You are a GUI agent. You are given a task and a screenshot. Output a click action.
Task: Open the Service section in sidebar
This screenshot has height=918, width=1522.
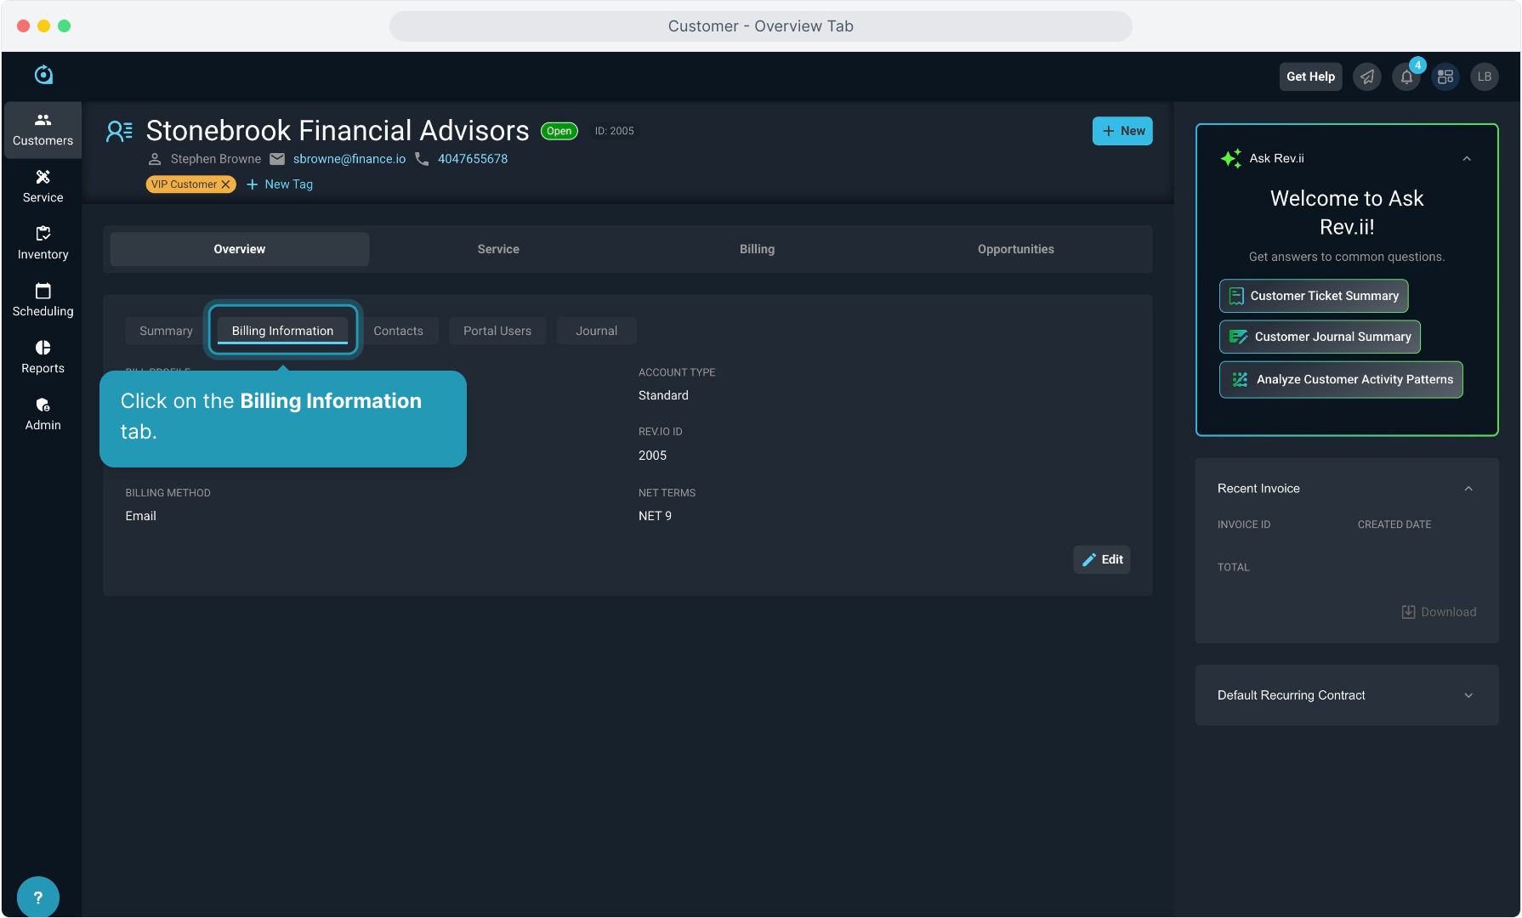tap(43, 186)
